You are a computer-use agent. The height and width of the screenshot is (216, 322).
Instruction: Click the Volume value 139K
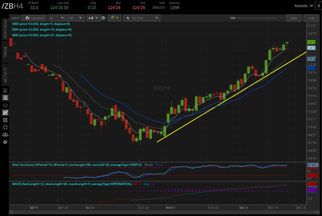pos(175,8)
